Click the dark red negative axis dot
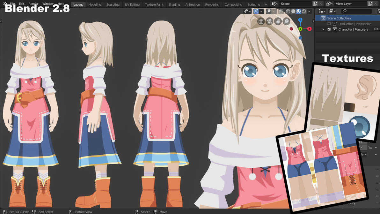380x214 pixels. click(291, 29)
